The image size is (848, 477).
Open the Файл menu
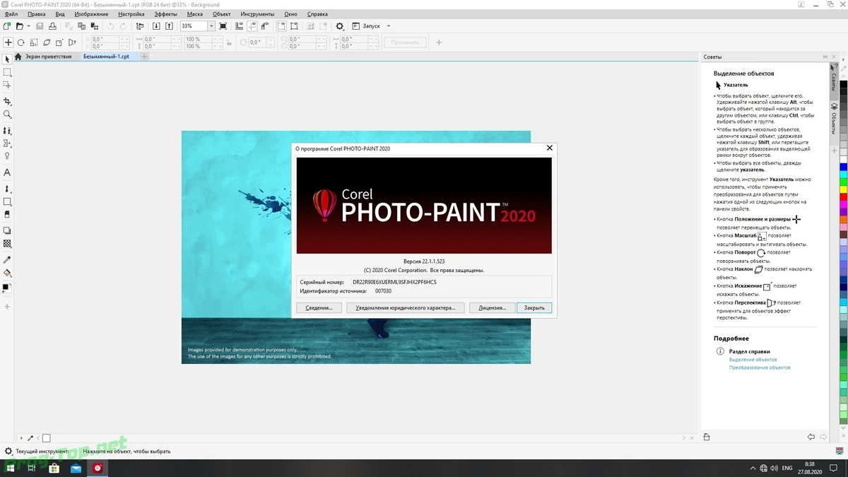[x=11, y=14]
